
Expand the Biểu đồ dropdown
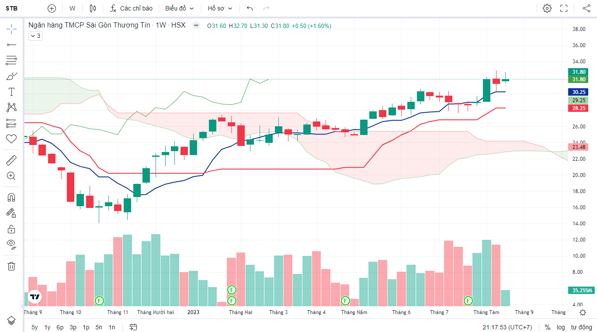coord(179,8)
